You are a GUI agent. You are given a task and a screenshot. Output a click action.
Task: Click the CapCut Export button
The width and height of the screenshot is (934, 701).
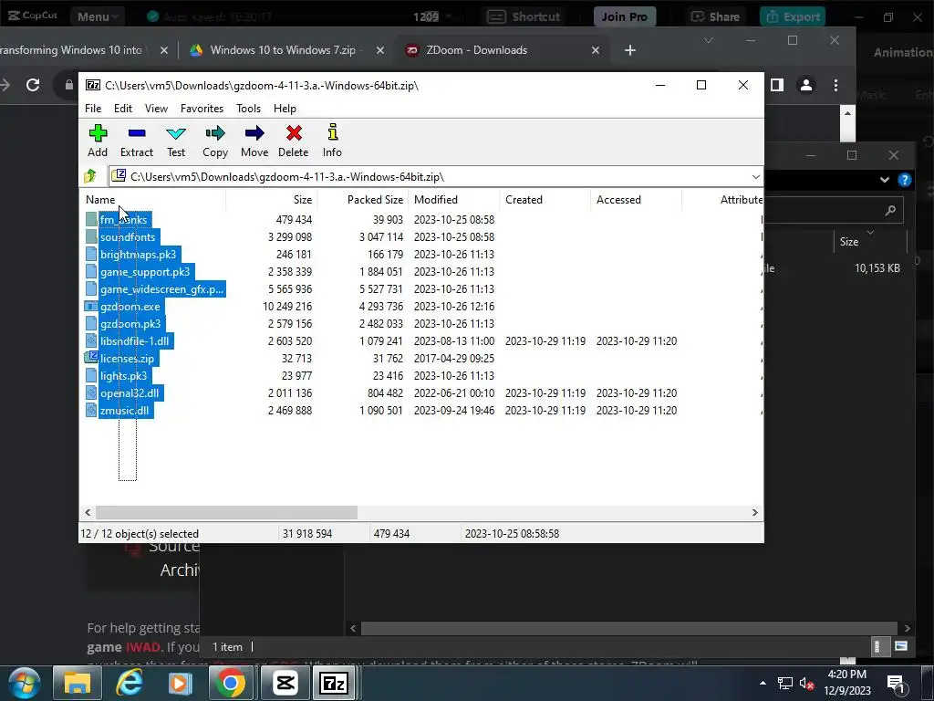pos(793,16)
